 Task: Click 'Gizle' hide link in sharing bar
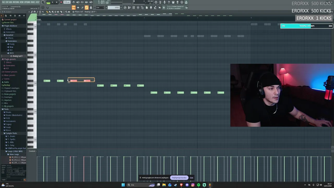coord(192,178)
